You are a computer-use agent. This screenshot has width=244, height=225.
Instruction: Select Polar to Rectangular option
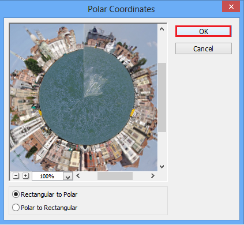pos(44,208)
